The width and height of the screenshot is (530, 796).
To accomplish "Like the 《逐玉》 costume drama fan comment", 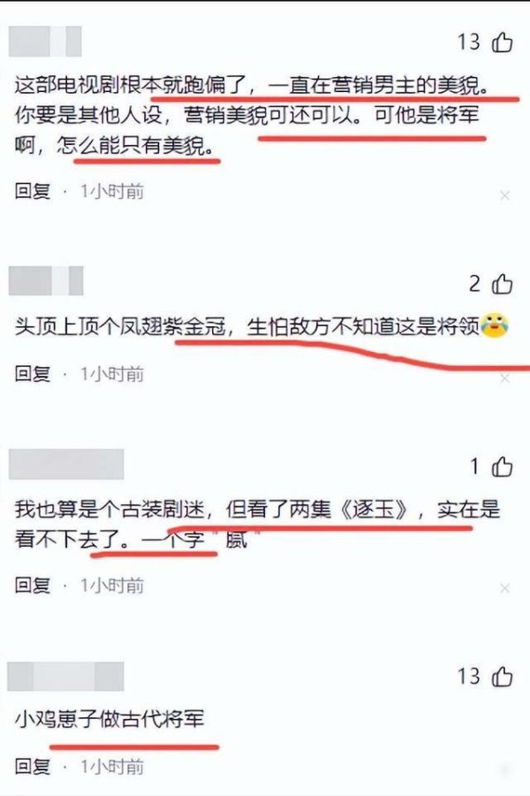I will (502, 466).
